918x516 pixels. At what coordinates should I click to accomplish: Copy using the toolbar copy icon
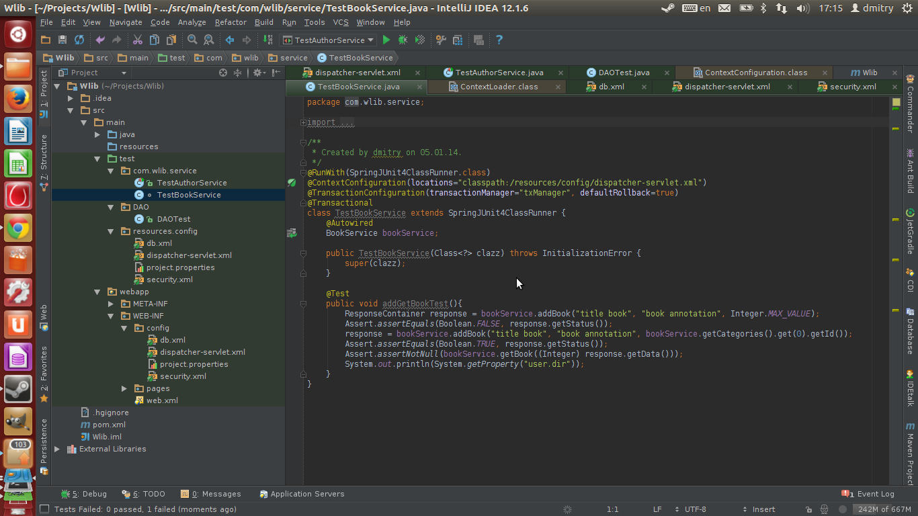[x=155, y=40]
